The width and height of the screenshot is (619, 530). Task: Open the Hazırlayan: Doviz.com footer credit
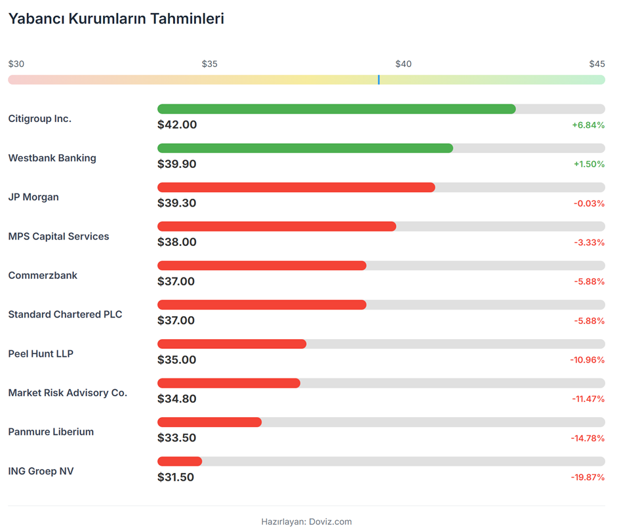coord(306,521)
